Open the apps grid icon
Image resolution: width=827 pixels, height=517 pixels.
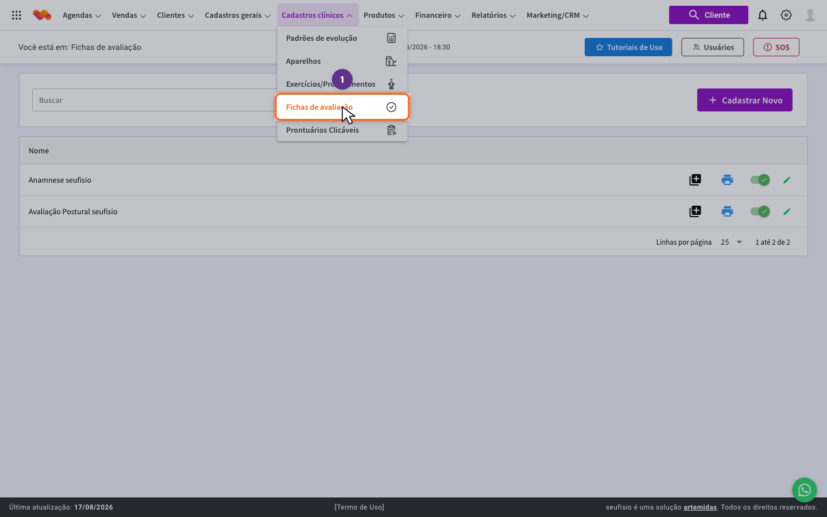(x=17, y=16)
